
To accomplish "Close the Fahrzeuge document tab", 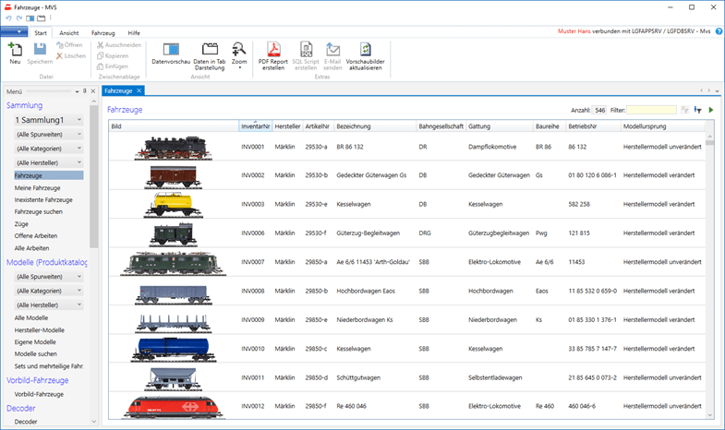I will coord(139,90).
